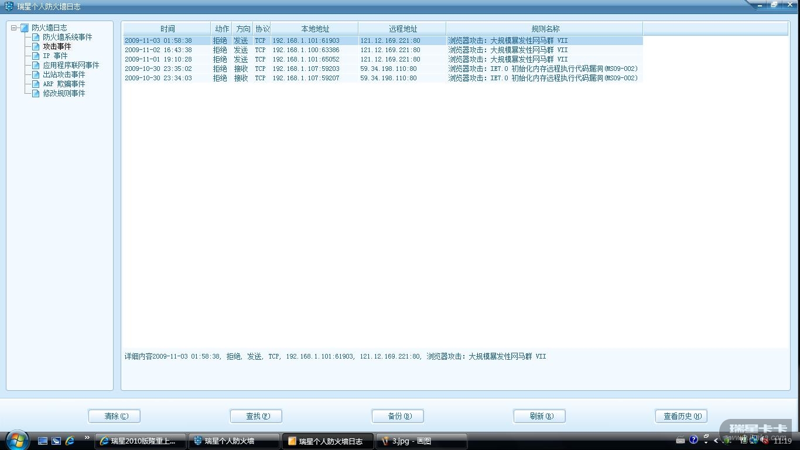
Task: Switch to the 瑞星个人防火墙 taskbar window
Action: [234, 441]
